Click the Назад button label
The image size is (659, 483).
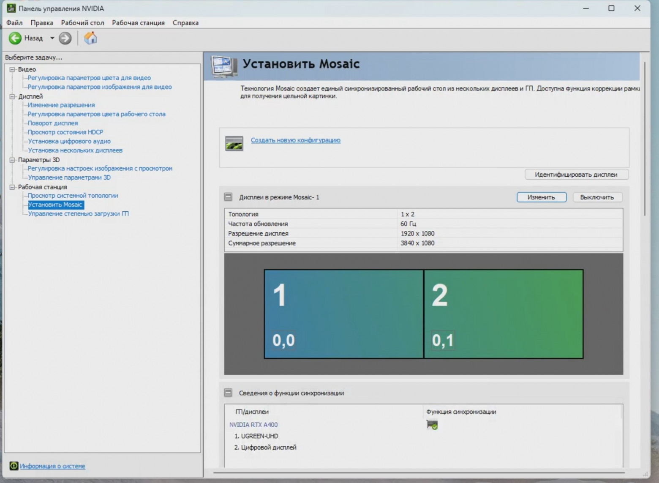point(33,38)
